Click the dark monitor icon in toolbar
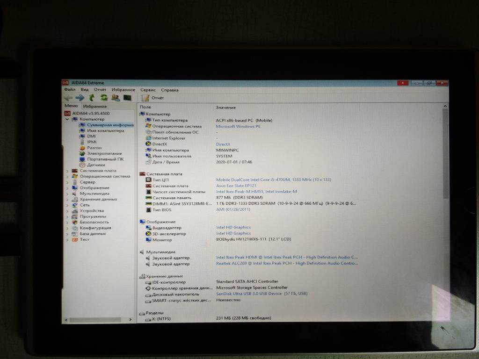This screenshot has width=479, height=359. tap(127, 98)
